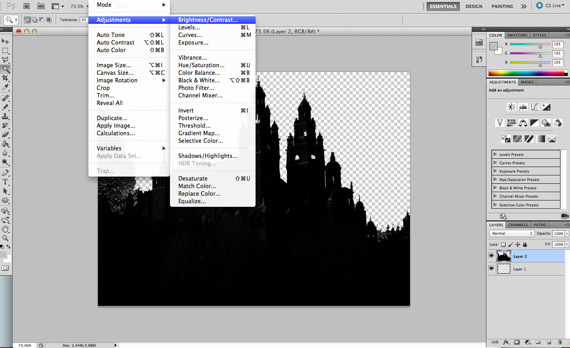Select the Eyedropper tool
The width and height of the screenshot is (570, 348).
click(x=6, y=87)
